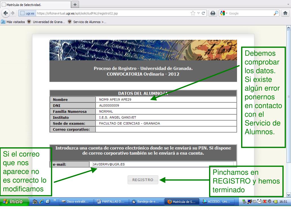Select the Familia Numerosa value NORMAL
This screenshot has width=291, height=218.
(106, 111)
